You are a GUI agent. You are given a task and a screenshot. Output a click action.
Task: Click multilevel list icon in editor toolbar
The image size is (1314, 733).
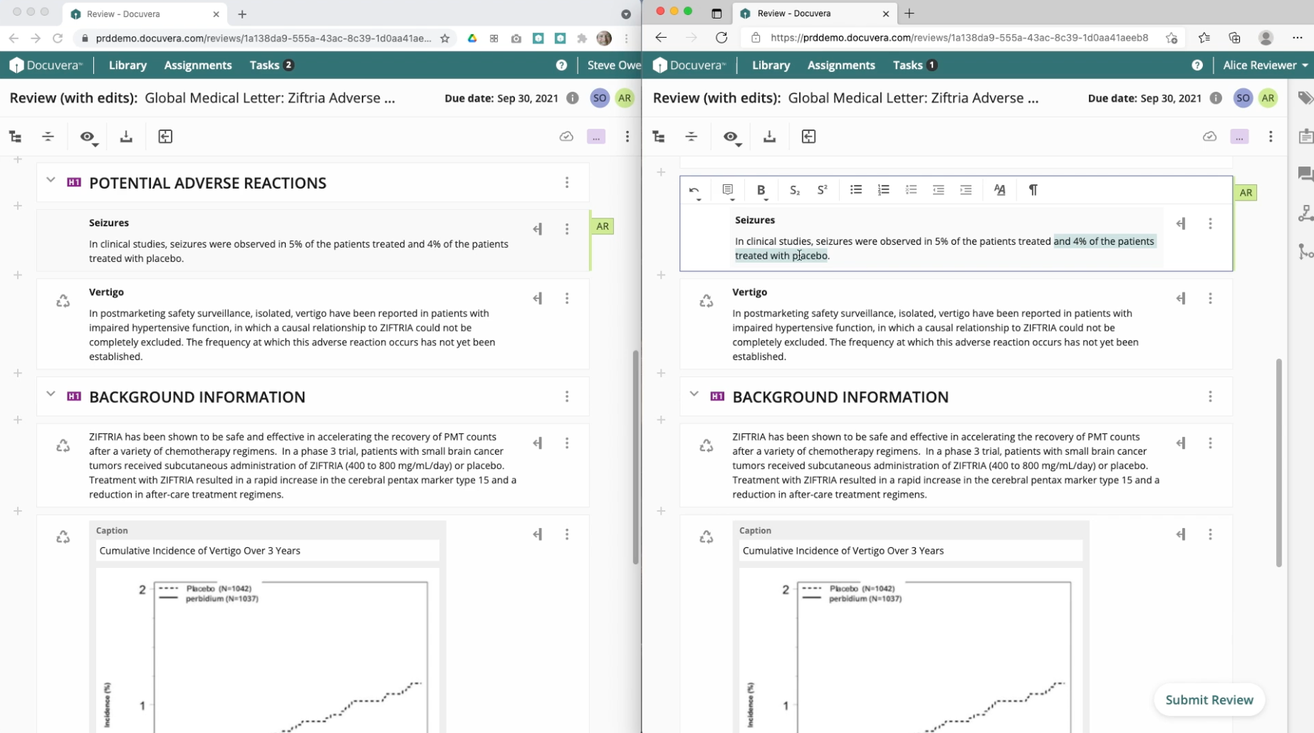coord(911,190)
